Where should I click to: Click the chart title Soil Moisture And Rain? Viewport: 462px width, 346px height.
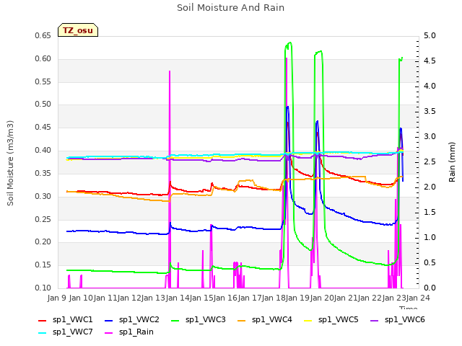[231, 8]
